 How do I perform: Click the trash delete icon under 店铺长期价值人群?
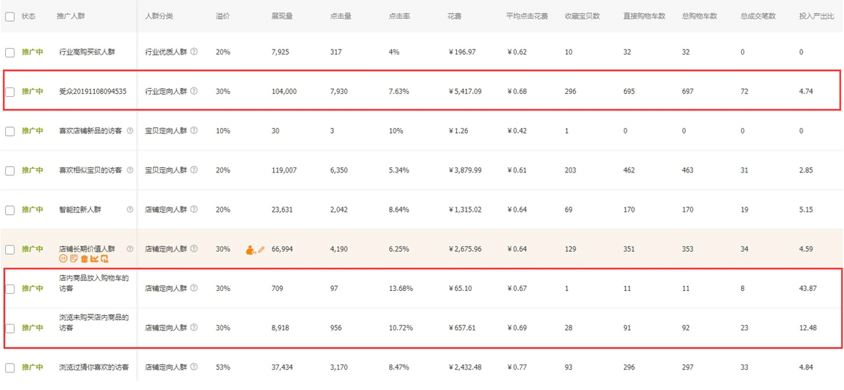click(x=84, y=259)
